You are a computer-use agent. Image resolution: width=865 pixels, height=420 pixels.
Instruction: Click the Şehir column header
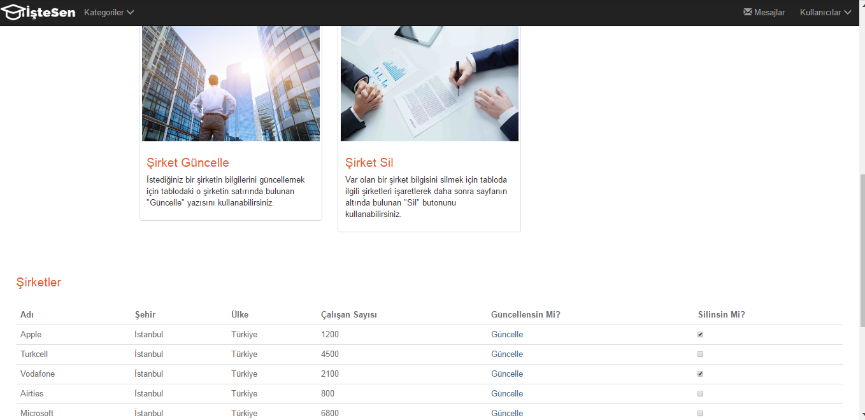pos(145,315)
